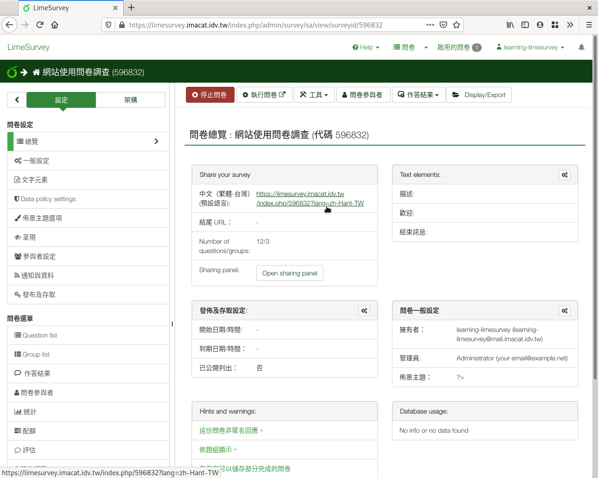Open 評估 assessments in sidebar

[x=88, y=450]
